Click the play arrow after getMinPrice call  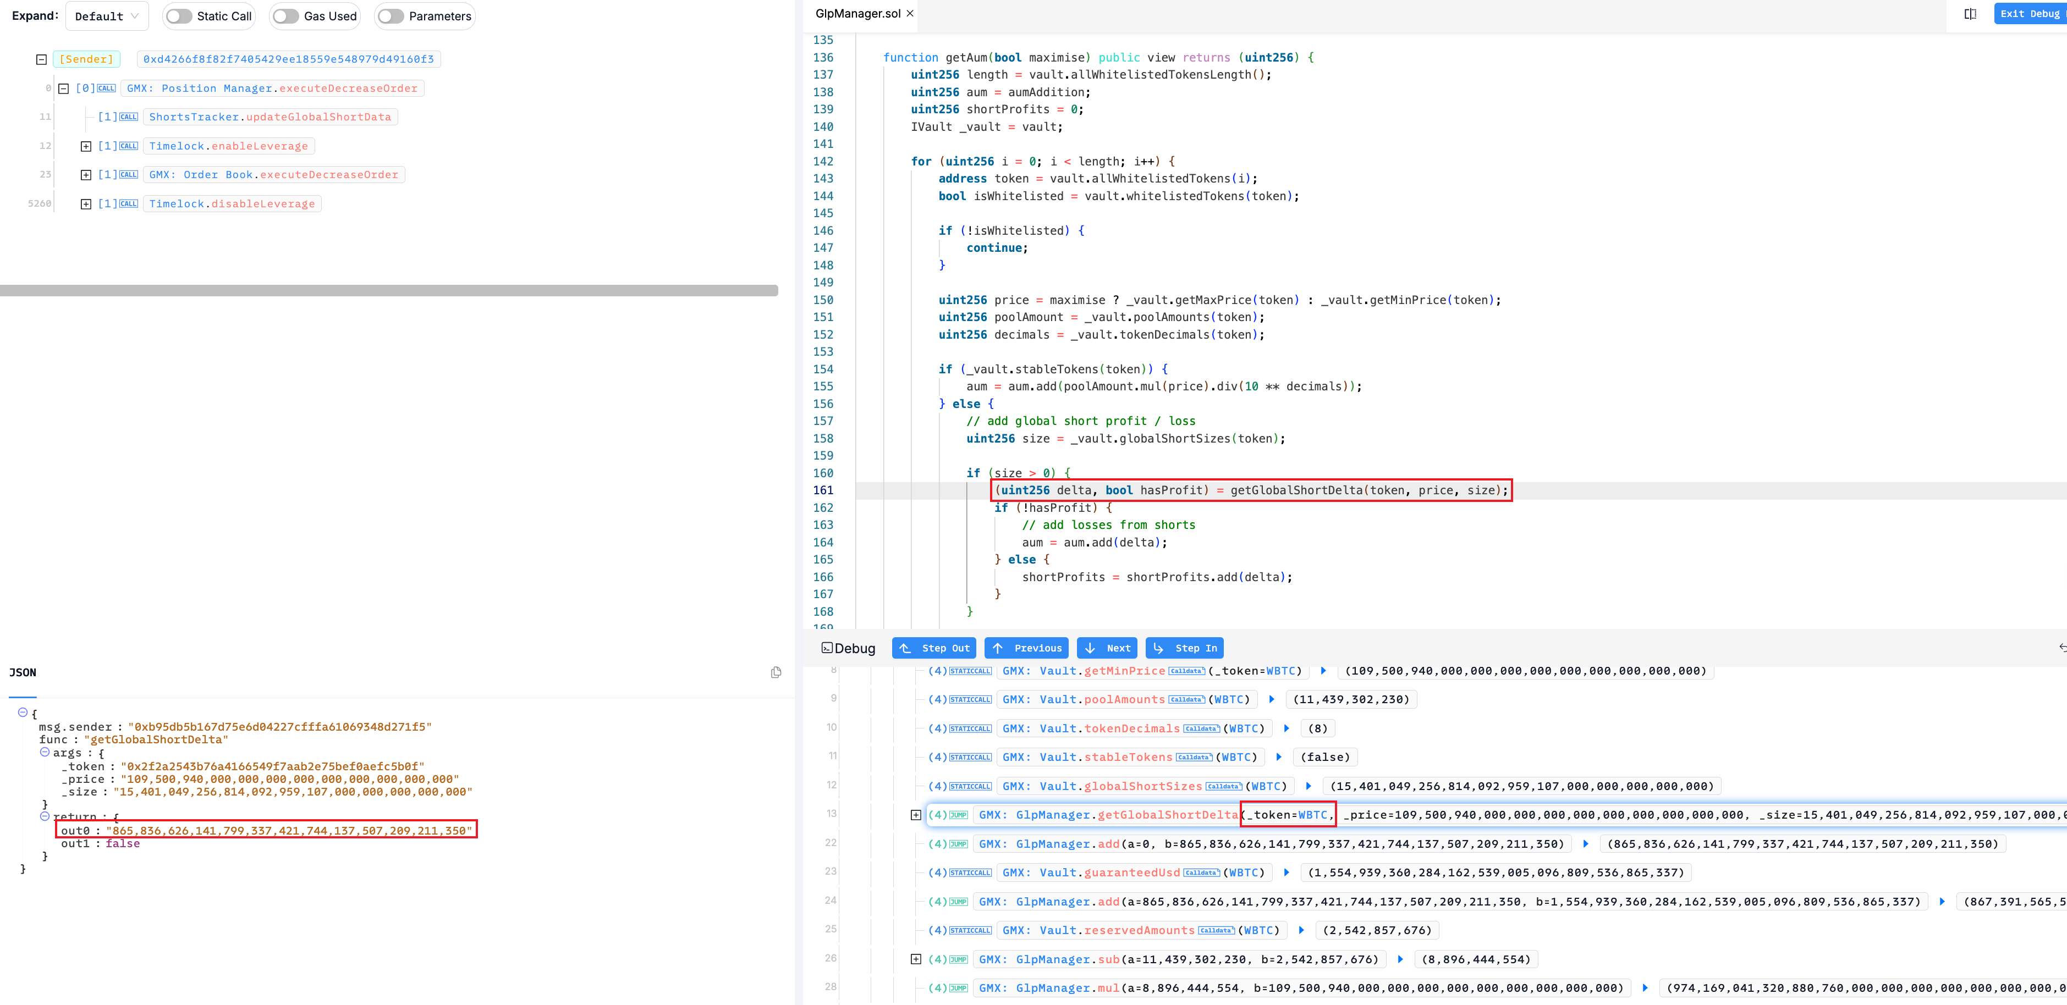pos(1323,671)
